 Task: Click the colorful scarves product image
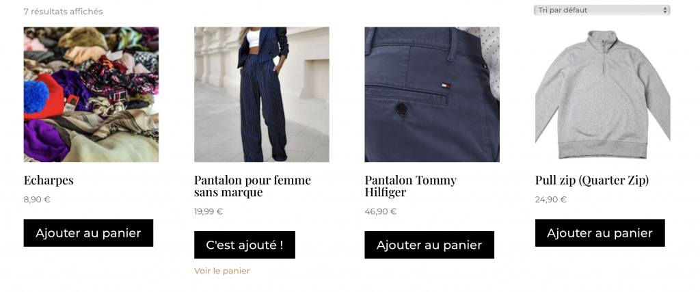[91, 94]
